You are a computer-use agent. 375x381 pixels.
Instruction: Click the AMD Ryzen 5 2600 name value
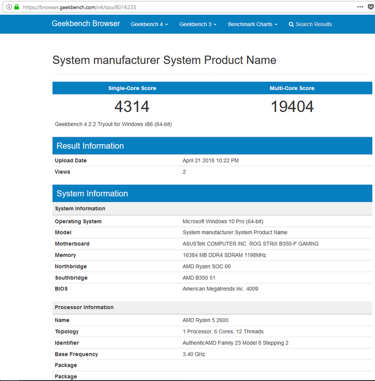click(205, 320)
